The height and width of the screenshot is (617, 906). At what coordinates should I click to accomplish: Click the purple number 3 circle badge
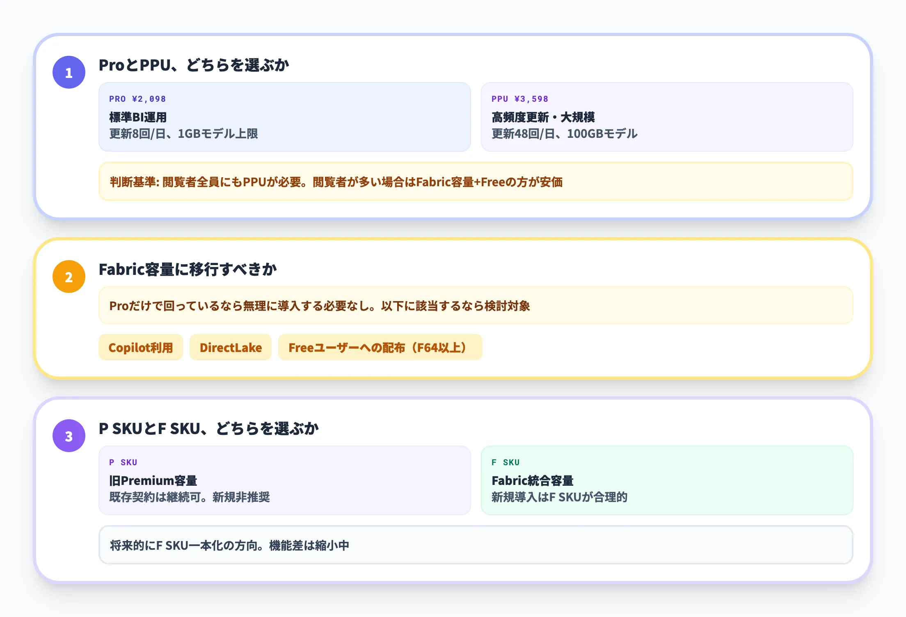69,436
